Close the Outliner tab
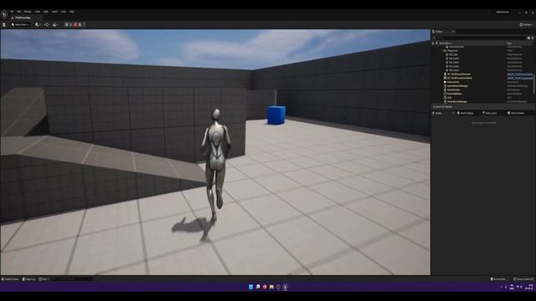Viewport: 536px width, 301px height. (453, 32)
